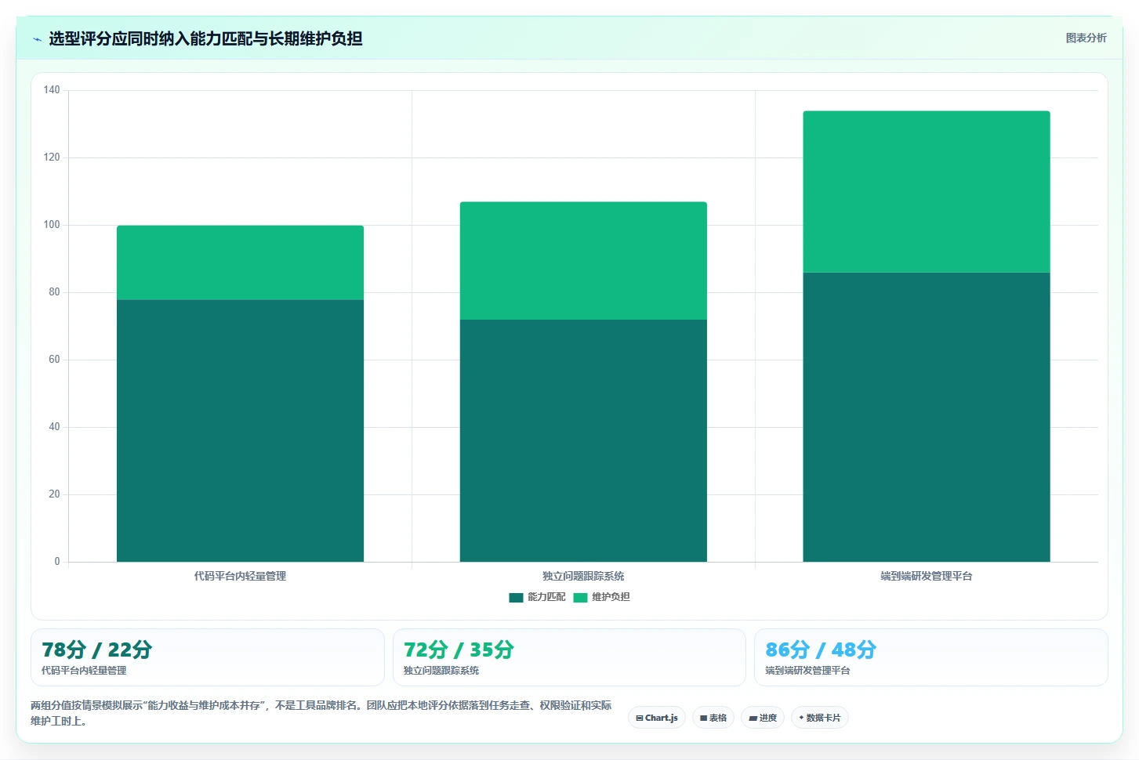Click the light 维护负担 bar for 端到端研发管理平台
Screen dimensions: 1139x760
(927, 192)
